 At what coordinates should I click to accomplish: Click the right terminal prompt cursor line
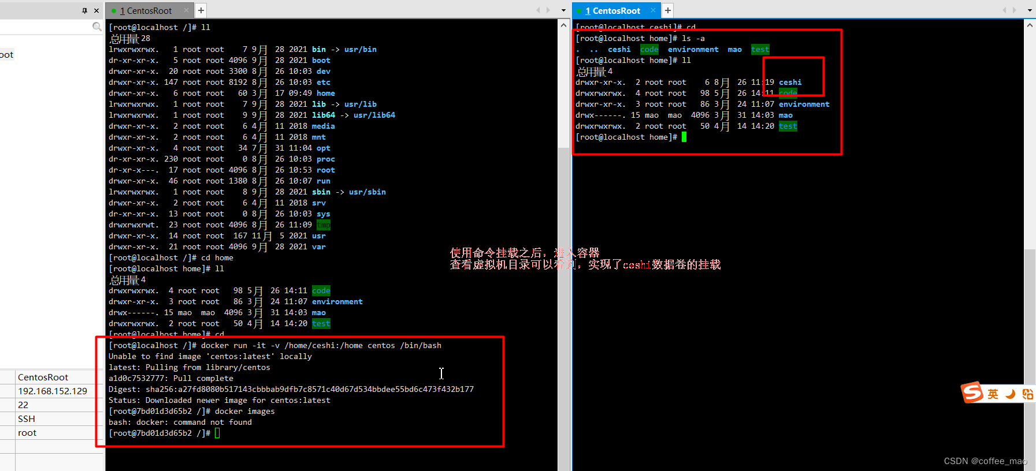pos(631,137)
